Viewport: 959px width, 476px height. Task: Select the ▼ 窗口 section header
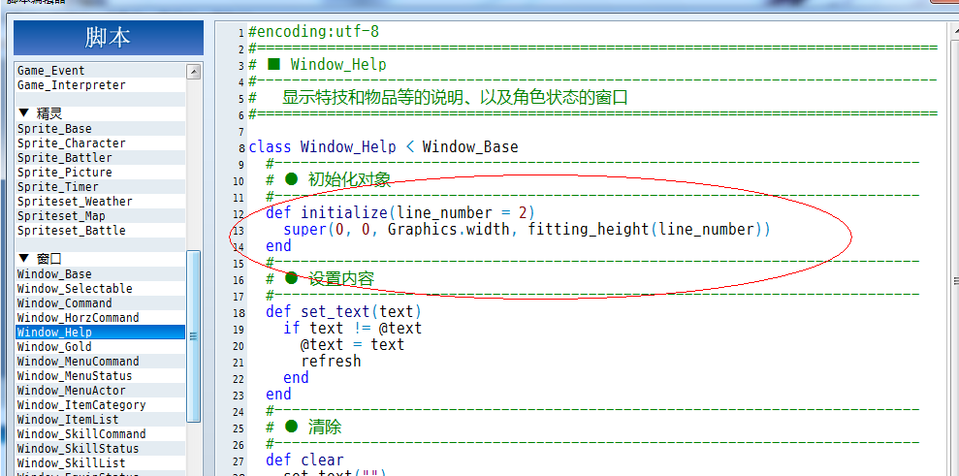tap(100, 260)
